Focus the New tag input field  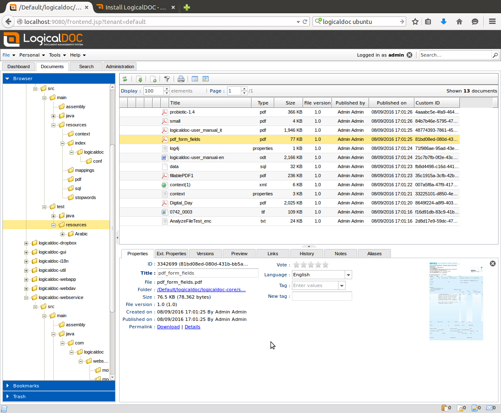coord(322,296)
